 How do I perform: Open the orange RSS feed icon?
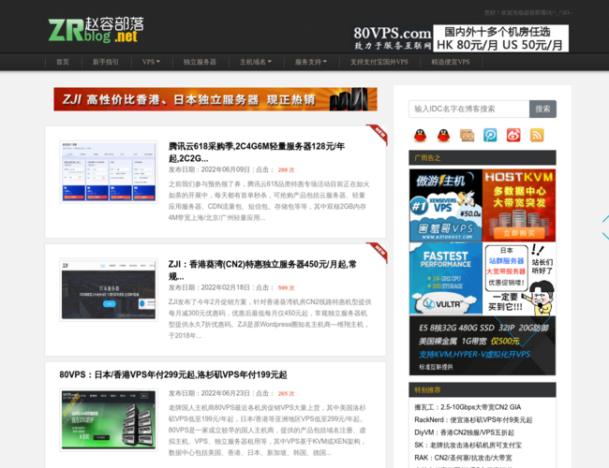click(x=537, y=135)
